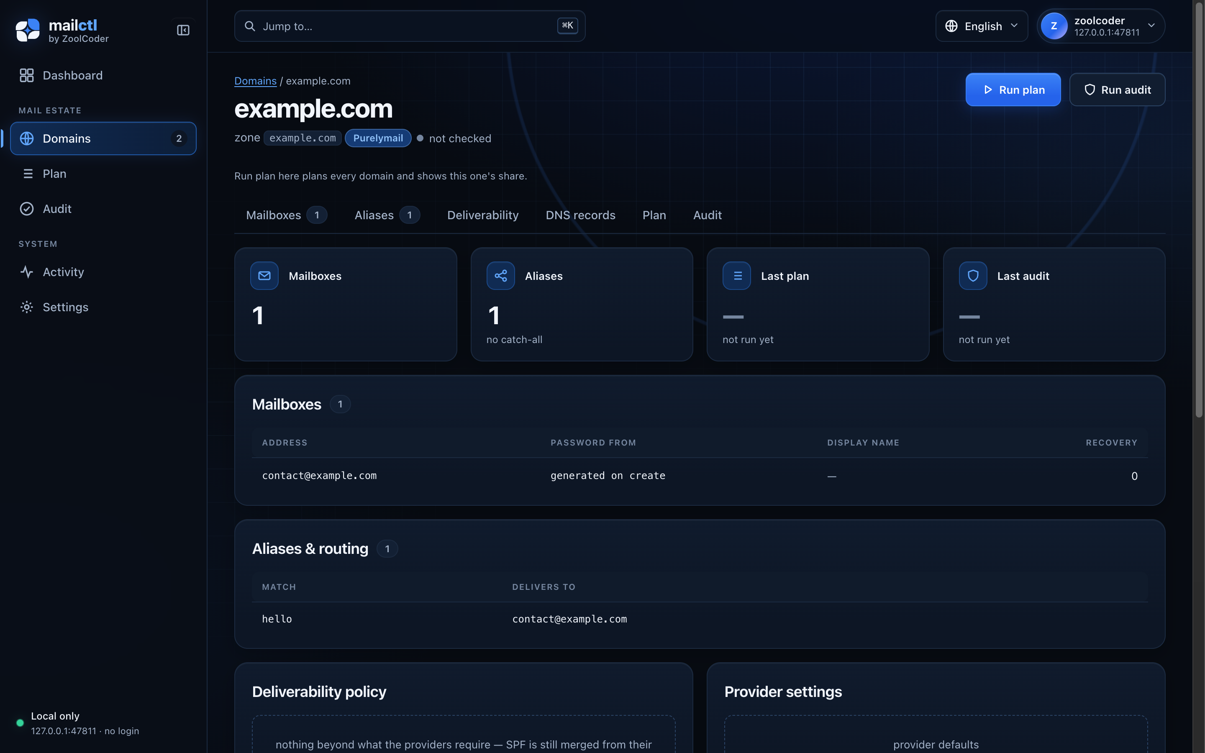Click the Audit checkmark circle icon

27,209
